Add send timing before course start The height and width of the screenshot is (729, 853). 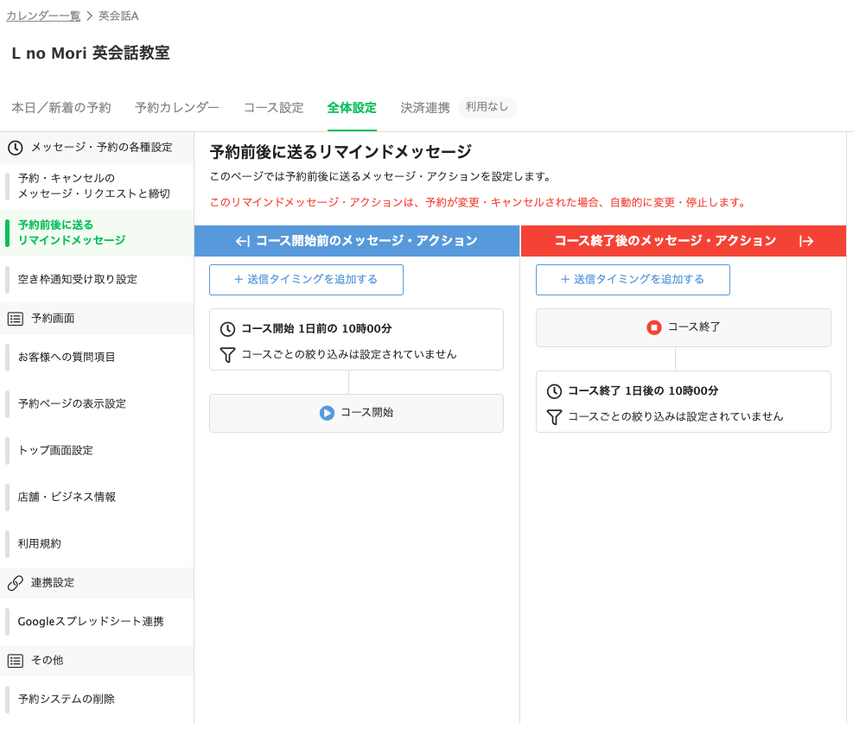pos(306,280)
